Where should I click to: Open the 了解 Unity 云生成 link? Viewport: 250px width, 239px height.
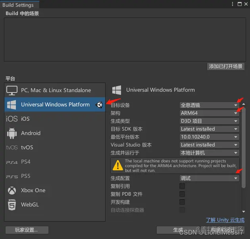point(225,220)
